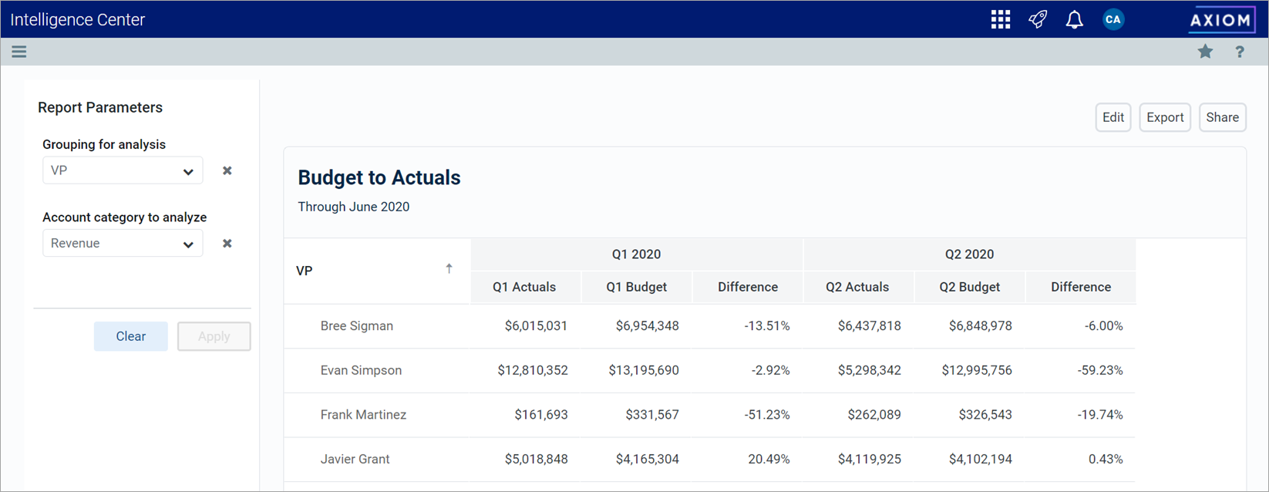
Task: Click the Q1 Actuals column header
Action: [x=524, y=287]
